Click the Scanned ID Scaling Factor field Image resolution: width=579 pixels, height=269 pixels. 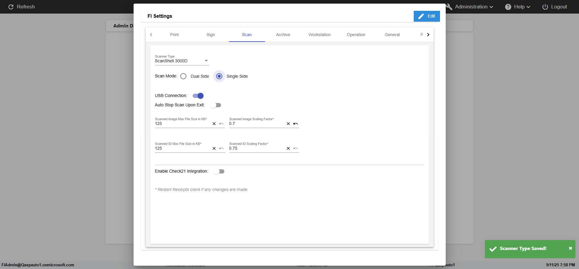(x=256, y=149)
